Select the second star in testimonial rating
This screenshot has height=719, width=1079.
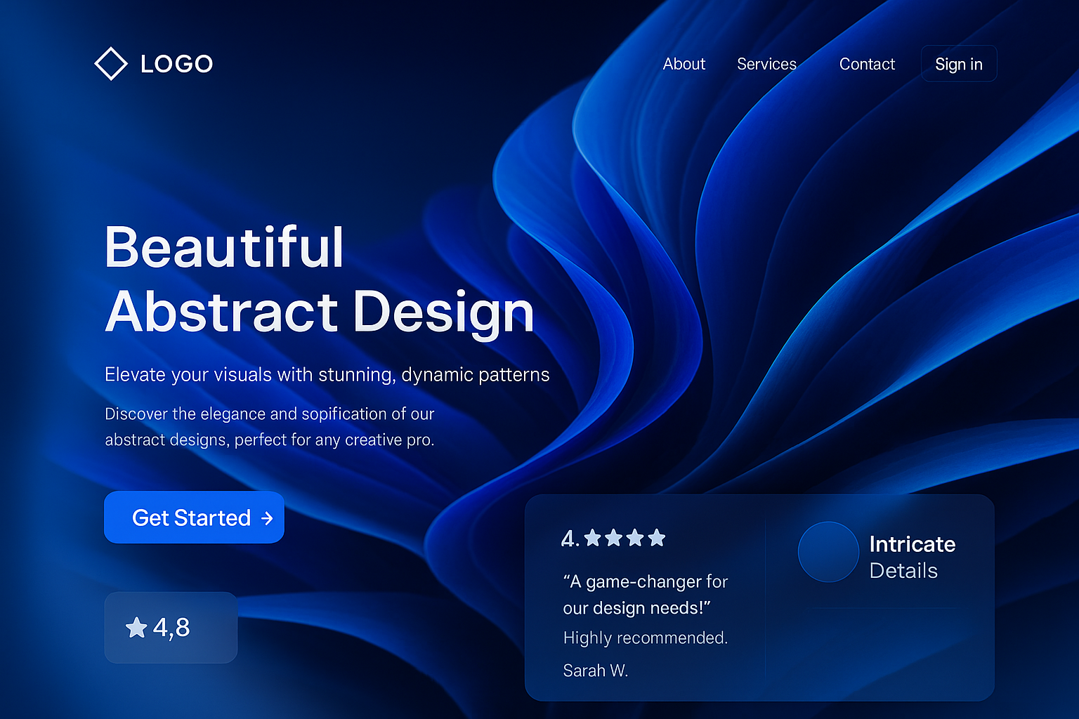(614, 538)
